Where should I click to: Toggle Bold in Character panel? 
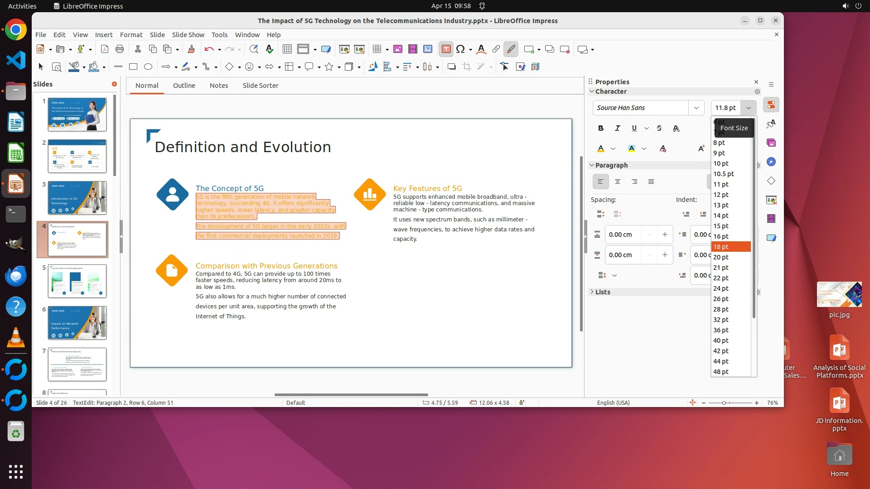(x=601, y=129)
